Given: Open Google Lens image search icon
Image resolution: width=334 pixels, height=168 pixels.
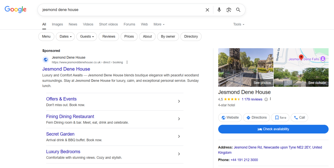Looking at the screenshot, I should click(x=229, y=10).
